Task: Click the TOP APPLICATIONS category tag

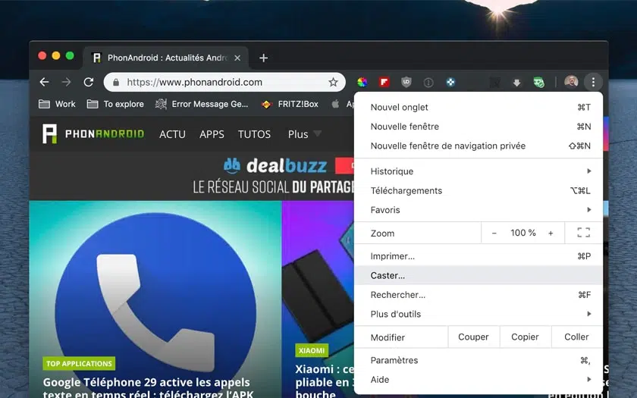Action: click(x=79, y=363)
